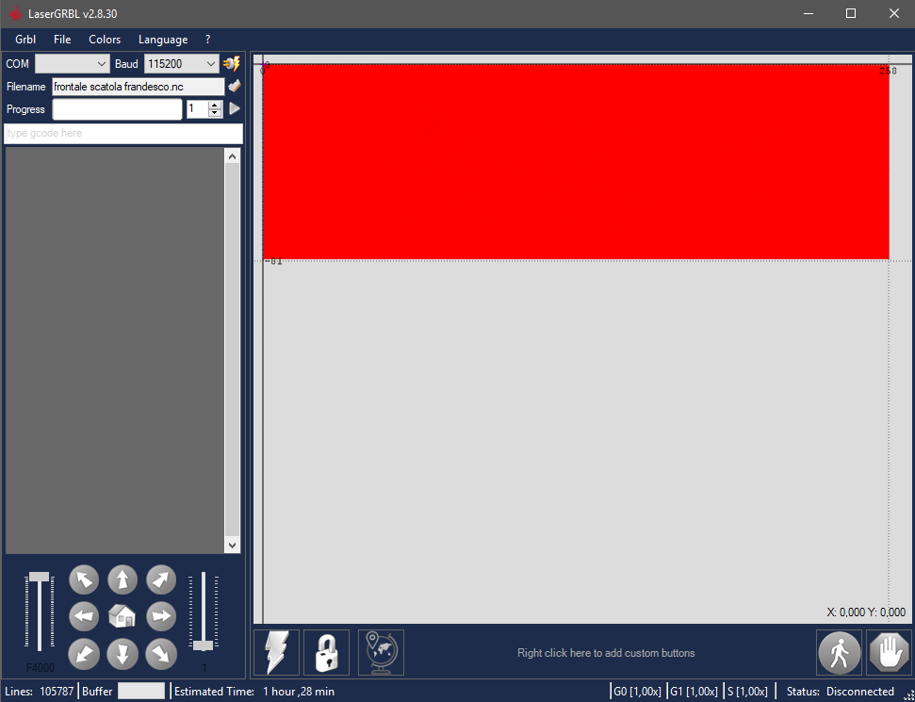Expand the Baud rate dropdown showing 115200
915x702 pixels.
coord(181,64)
